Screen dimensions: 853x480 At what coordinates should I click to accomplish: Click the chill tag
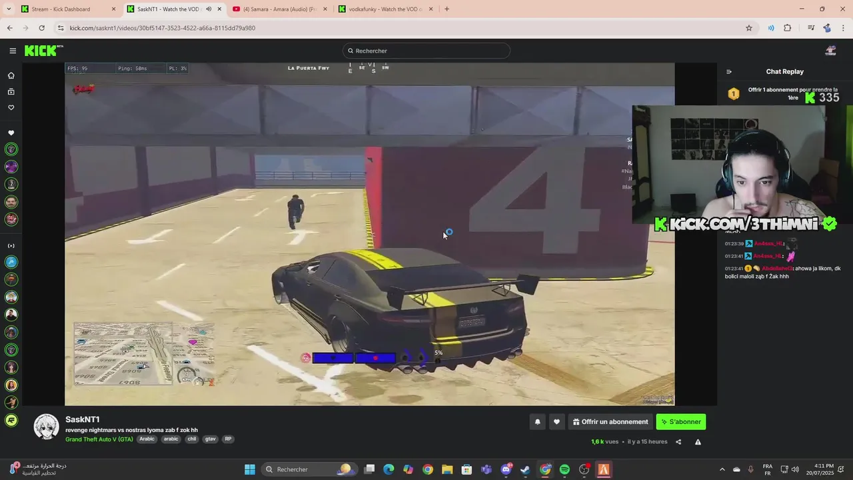point(192,439)
